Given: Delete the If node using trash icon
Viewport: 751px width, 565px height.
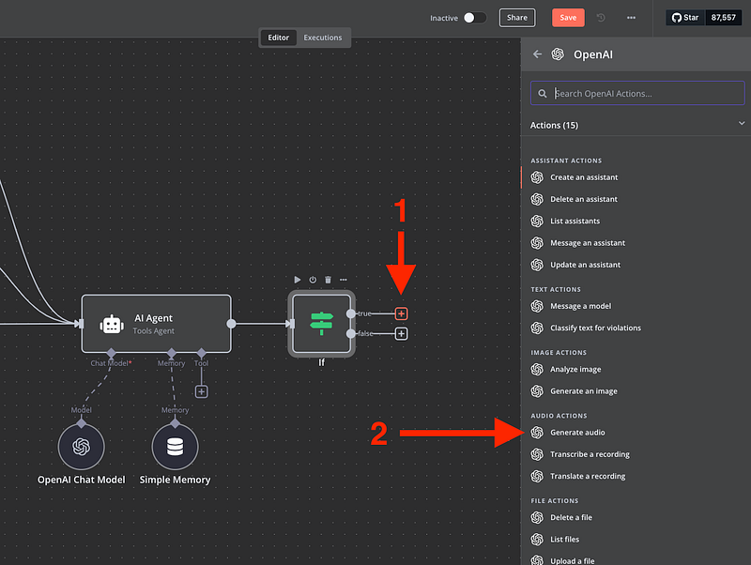Looking at the screenshot, I should pyautogui.click(x=328, y=280).
